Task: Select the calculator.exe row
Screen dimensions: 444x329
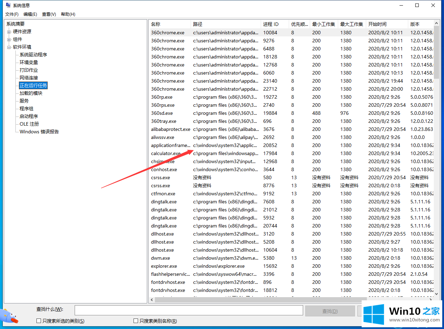Action: tap(291, 153)
